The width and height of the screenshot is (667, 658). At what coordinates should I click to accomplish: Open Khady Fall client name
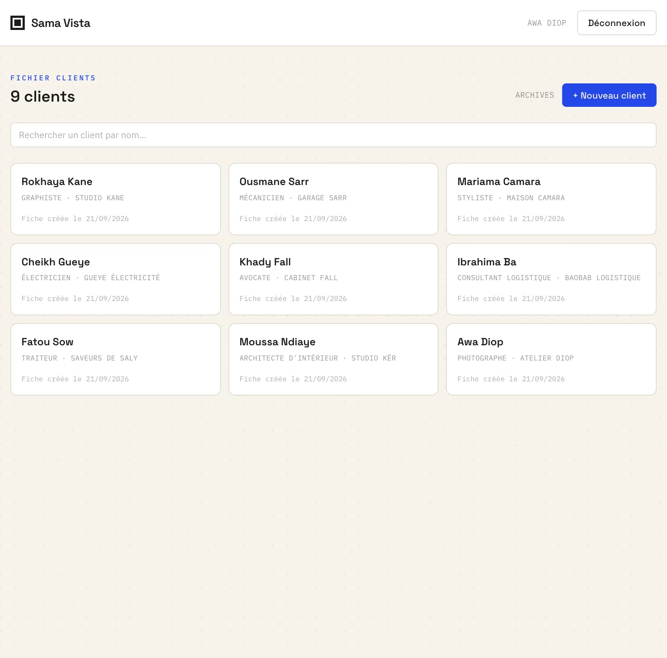pos(265,262)
